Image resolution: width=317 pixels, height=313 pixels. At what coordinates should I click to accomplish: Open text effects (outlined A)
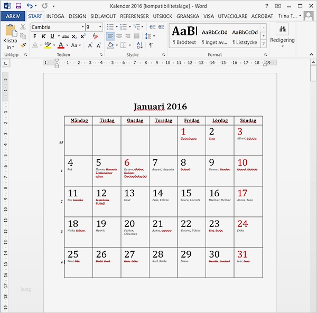click(35, 45)
